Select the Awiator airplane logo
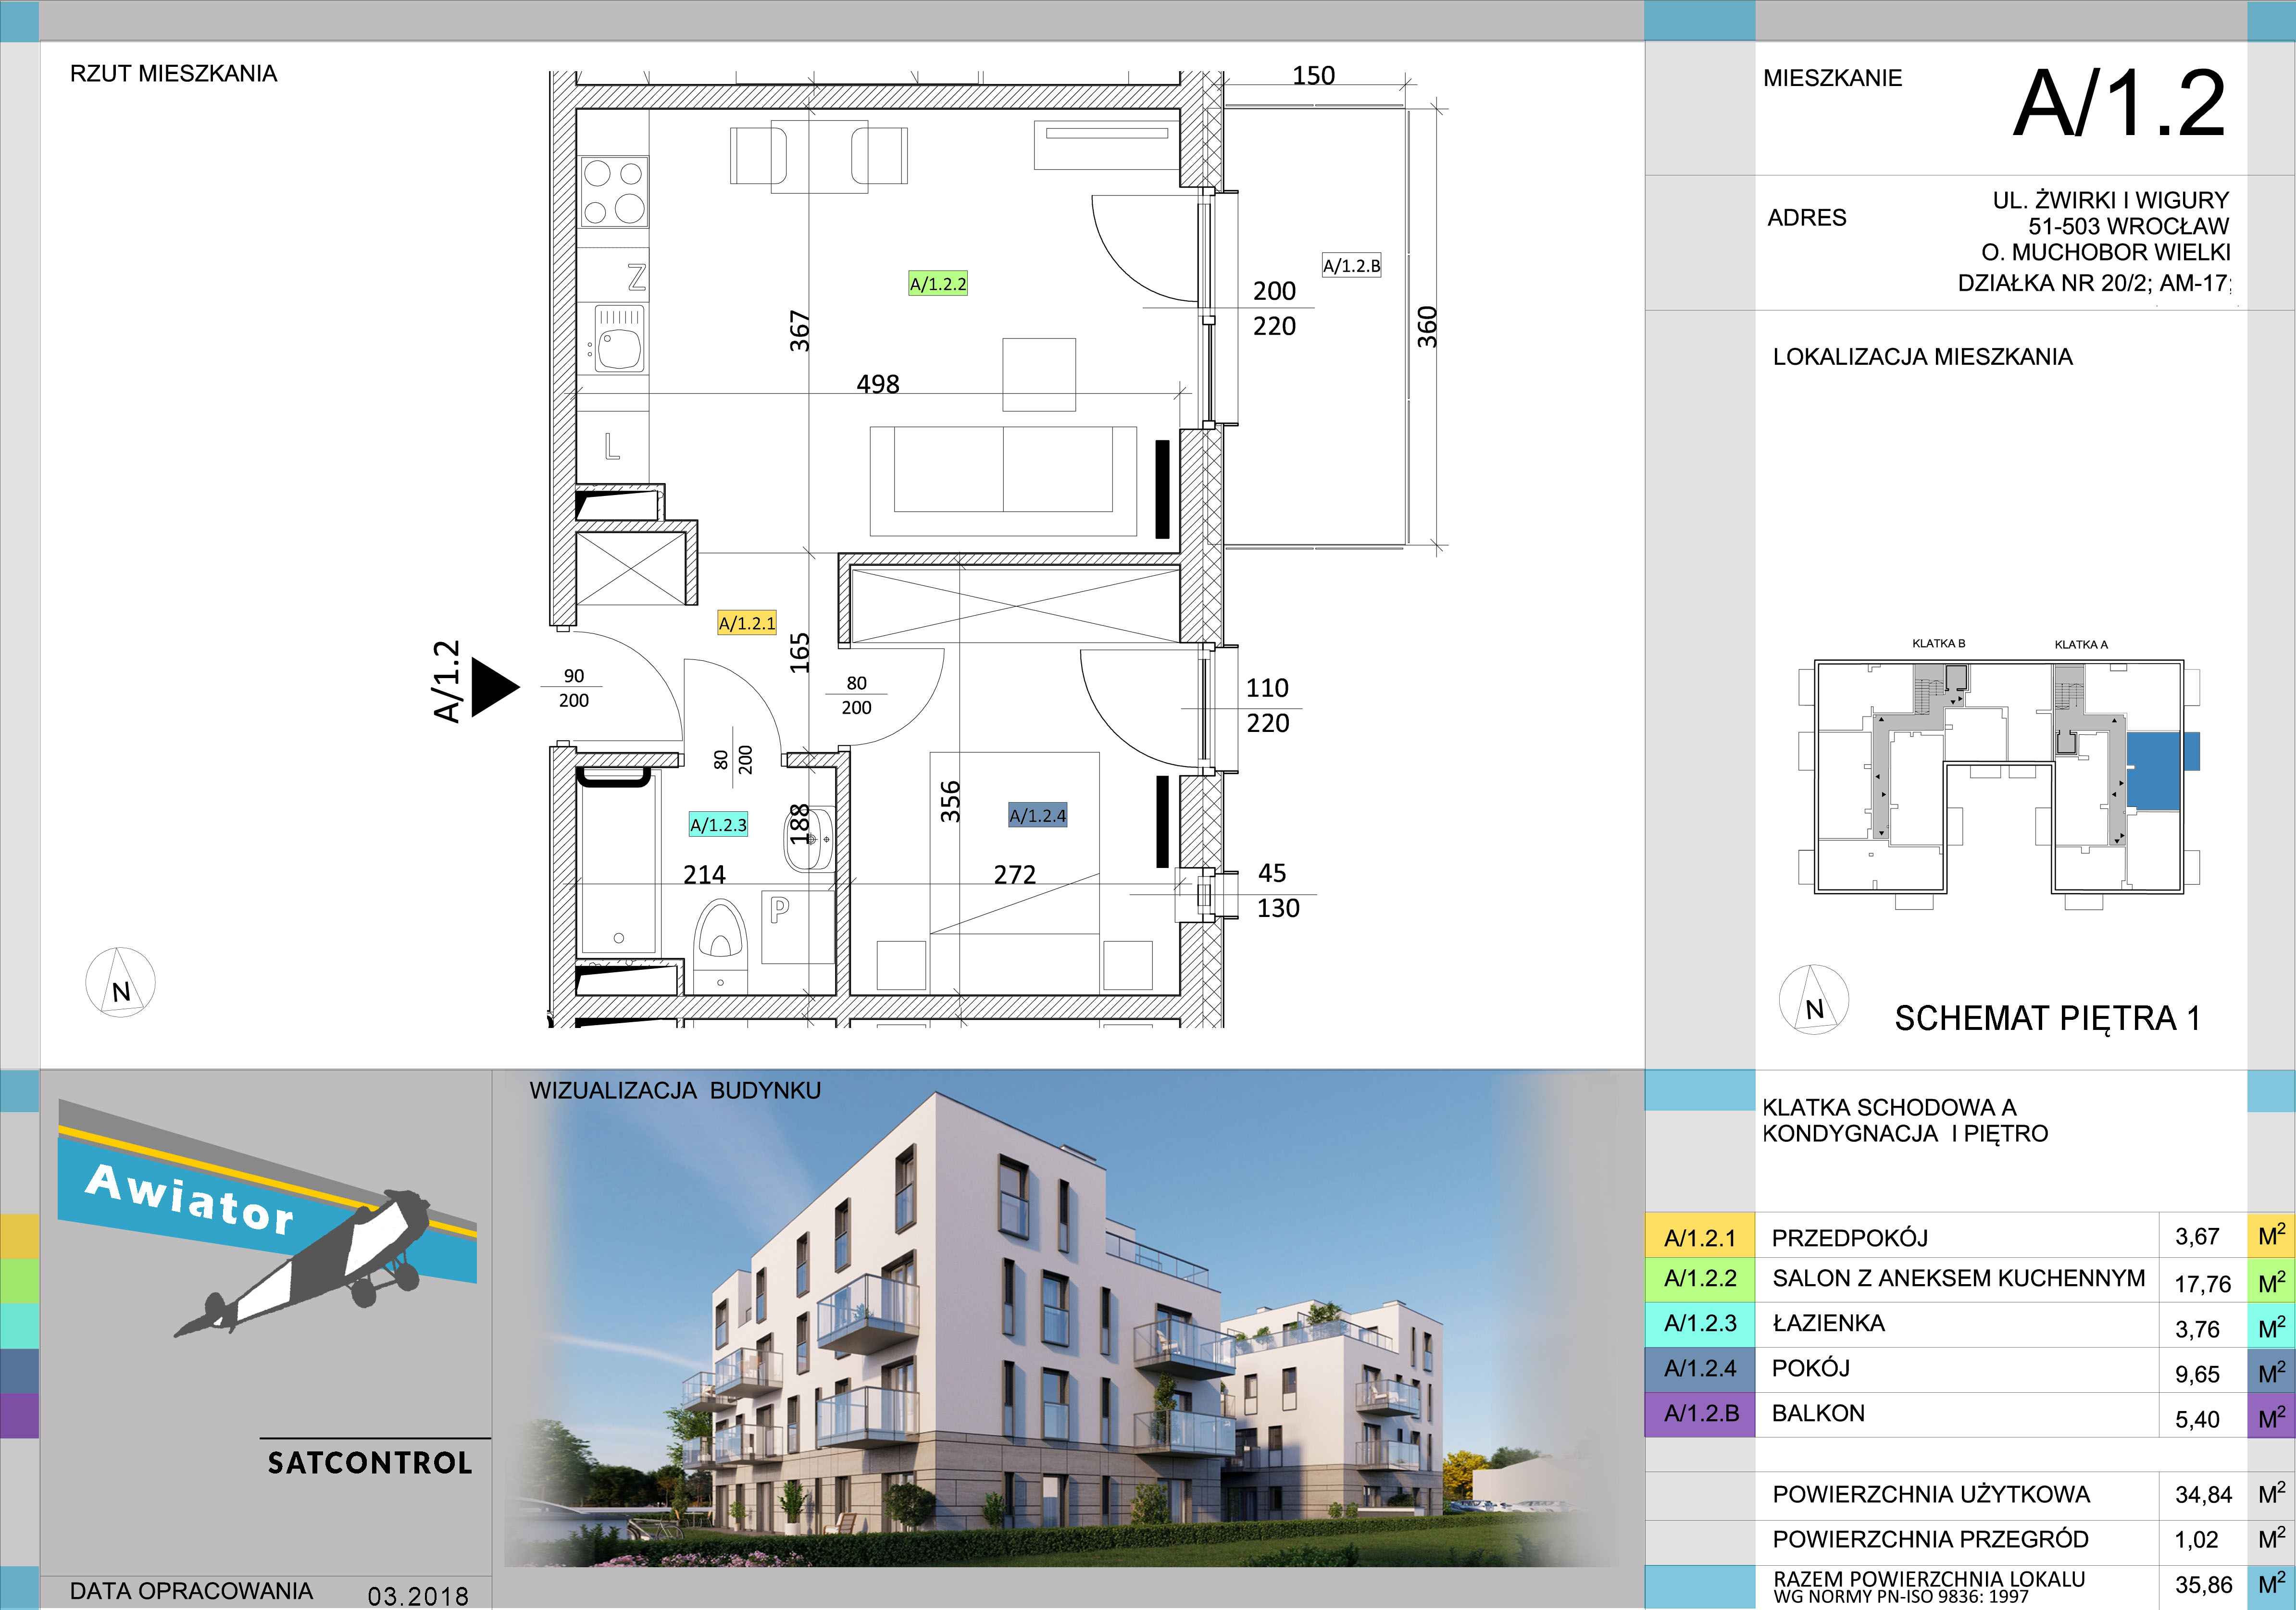Image resolution: width=2296 pixels, height=1610 pixels. tap(268, 1218)
